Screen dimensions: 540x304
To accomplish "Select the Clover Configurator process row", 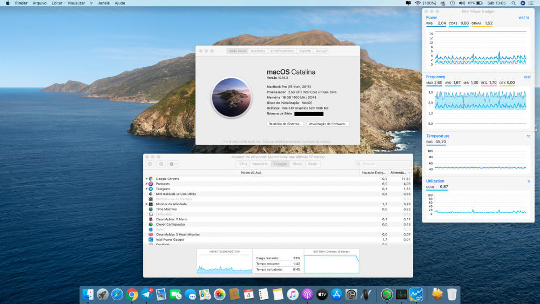I will (x=278, y=225).
